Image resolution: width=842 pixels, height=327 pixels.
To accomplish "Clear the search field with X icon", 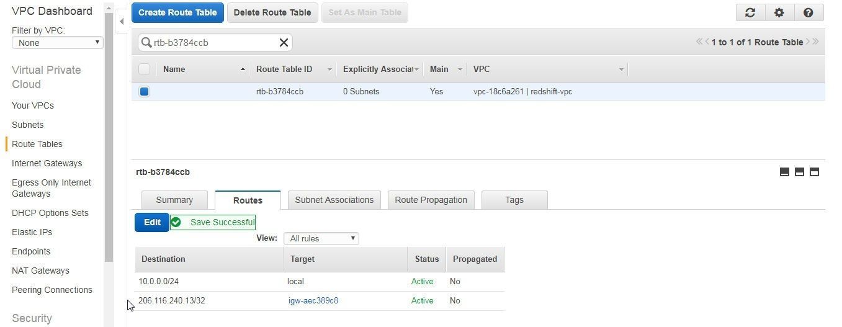I will tap(284, 42).
